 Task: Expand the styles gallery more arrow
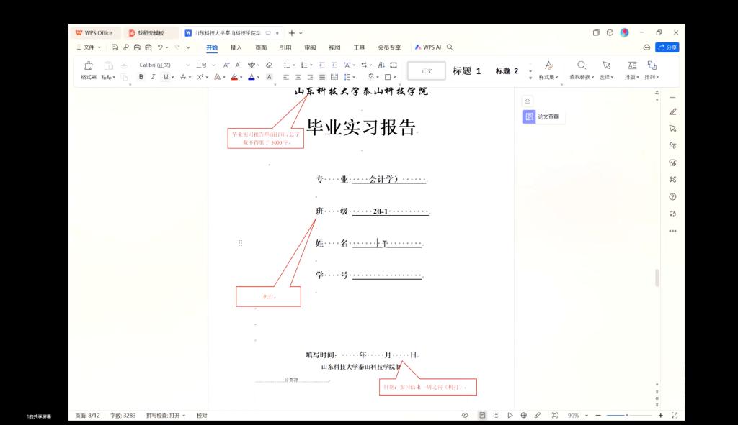click(530, 78)
